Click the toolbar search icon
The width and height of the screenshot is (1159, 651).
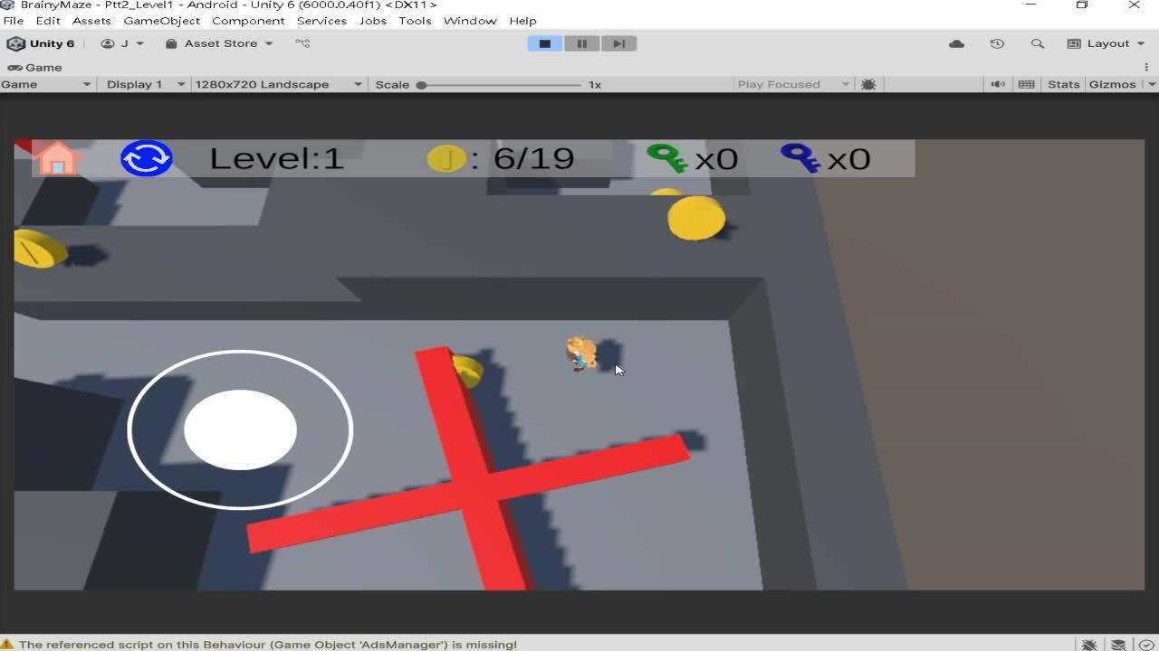click(x=1038, y=43)
